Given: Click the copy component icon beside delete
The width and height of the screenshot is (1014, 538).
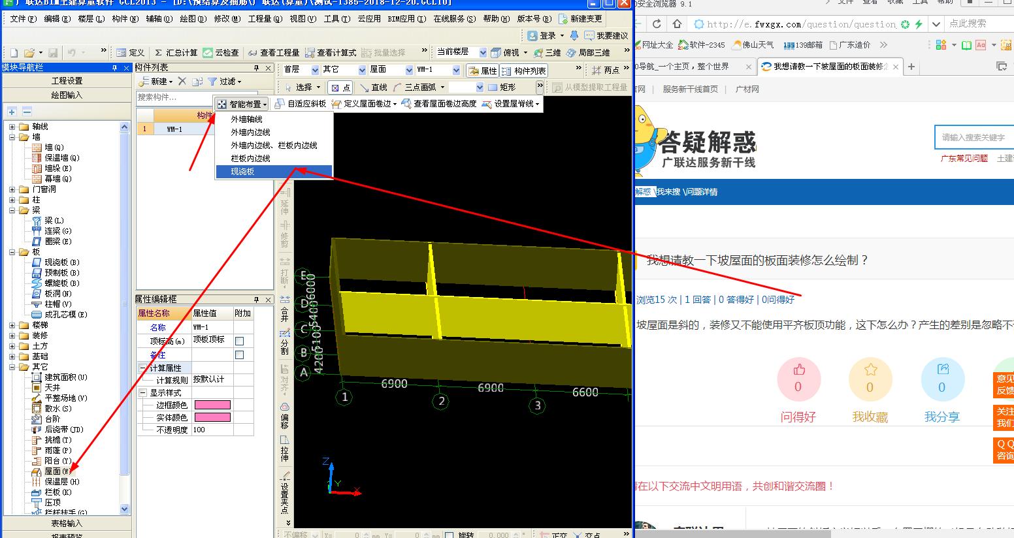Looking at the screenshot, I should (197, 82).
